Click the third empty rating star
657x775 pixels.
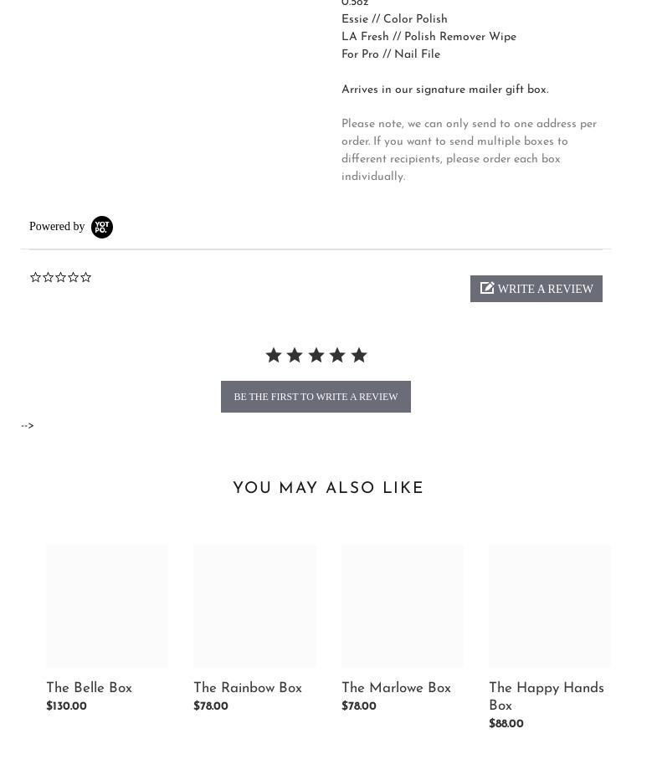(60, 277)
